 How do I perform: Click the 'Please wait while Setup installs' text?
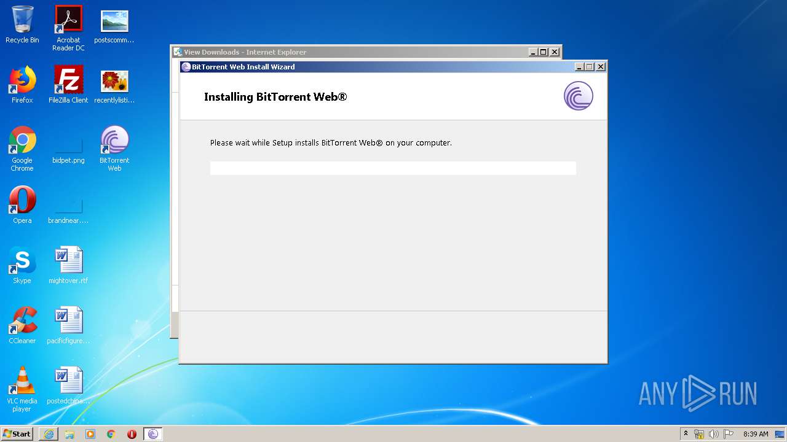coord(331,143)
